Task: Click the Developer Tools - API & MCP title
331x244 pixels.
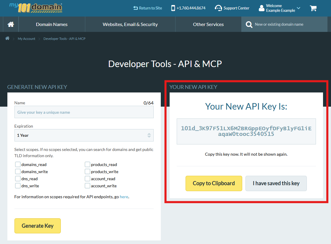Action: [x=165, y=64]
